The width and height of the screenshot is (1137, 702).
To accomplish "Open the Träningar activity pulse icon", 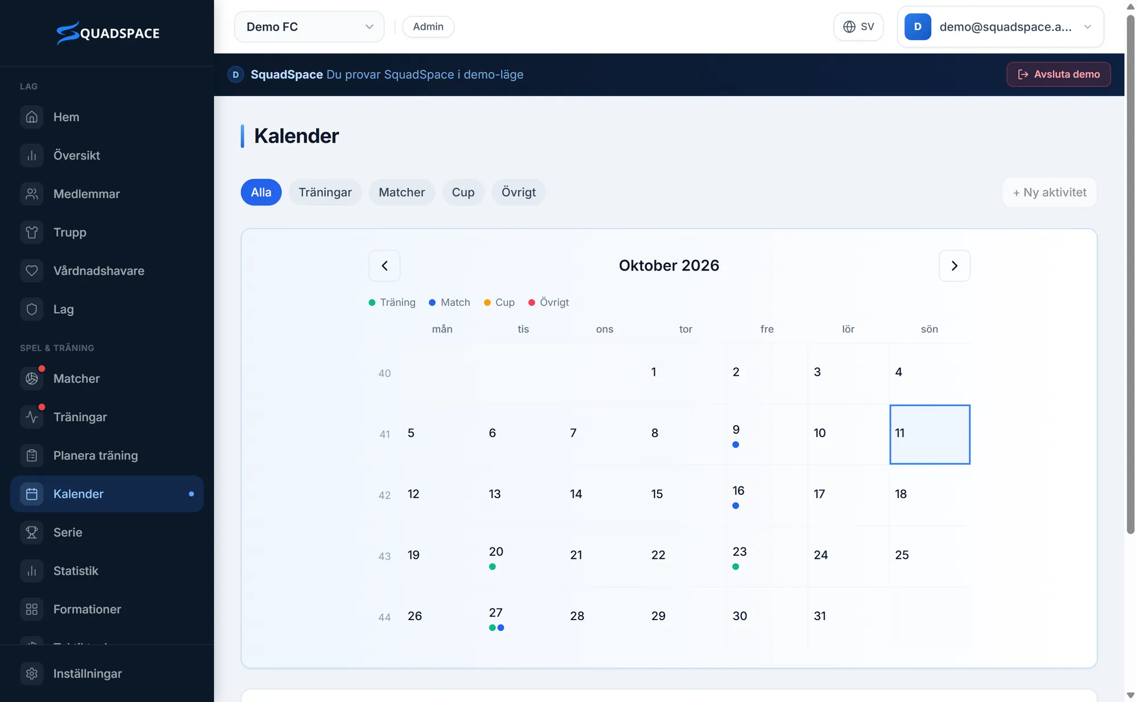I will tap(32, 417).
